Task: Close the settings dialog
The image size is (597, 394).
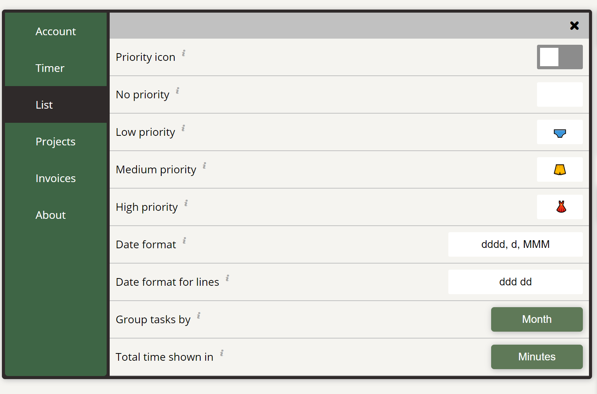Action: [x=574, y=26]
